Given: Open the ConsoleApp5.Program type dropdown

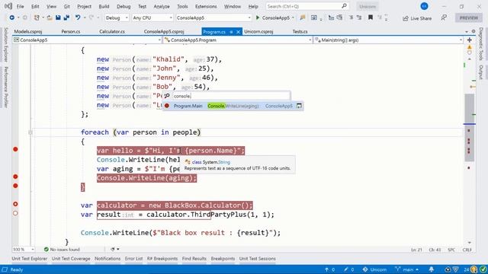Looking at the screenshot, I should pos(238,40).
